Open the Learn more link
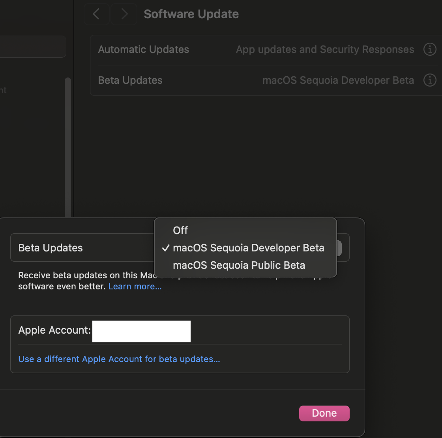 click(135, 287)
